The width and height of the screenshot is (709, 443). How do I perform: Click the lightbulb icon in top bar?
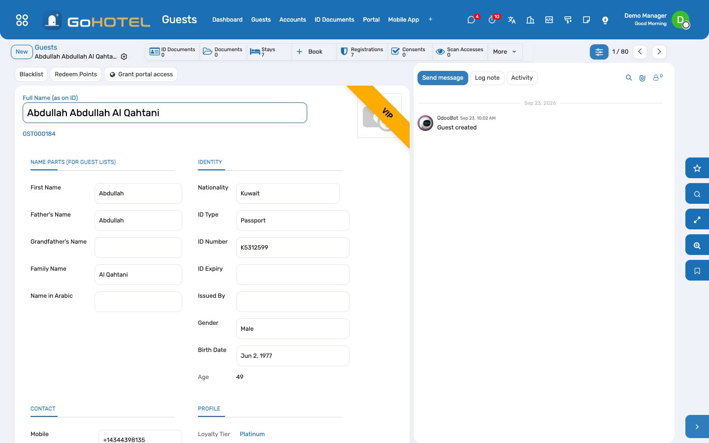(x=605, y=20)
